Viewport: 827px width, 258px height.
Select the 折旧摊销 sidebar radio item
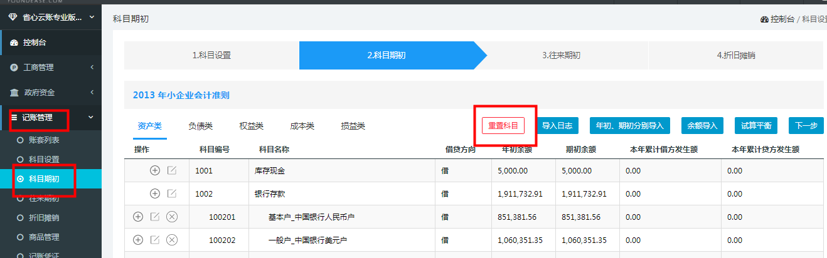click(x=20, y=218)
